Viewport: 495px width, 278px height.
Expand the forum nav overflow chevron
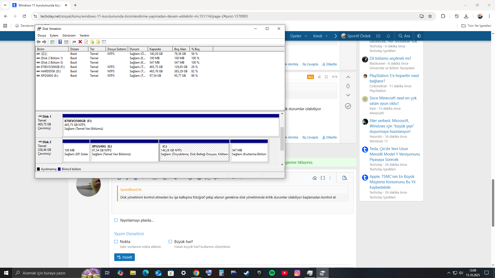click(x=336, y=36)
